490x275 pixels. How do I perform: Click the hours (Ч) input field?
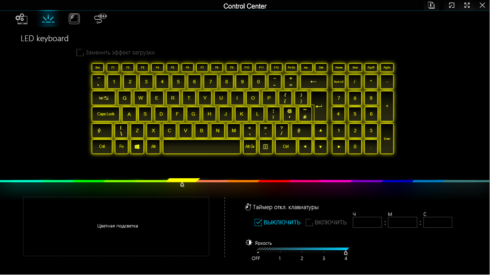pyautogui.click(x=367, y=222)
